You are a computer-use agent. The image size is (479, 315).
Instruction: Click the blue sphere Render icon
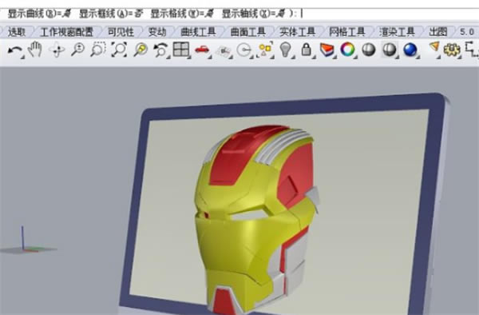[x=410, y=50]
